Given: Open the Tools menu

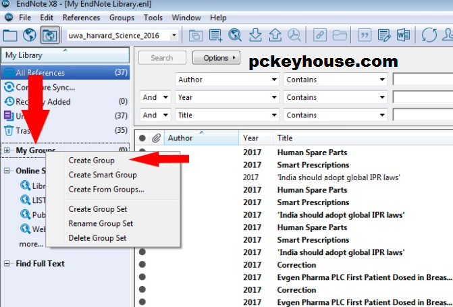Looking at the screenshot, I should tap(153, 18).
